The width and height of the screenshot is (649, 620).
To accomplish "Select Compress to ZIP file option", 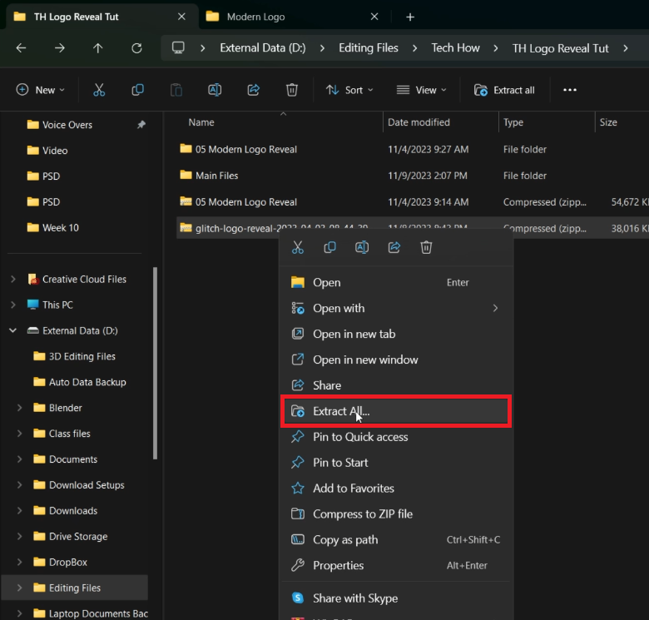I will click(x=362, y=514).
